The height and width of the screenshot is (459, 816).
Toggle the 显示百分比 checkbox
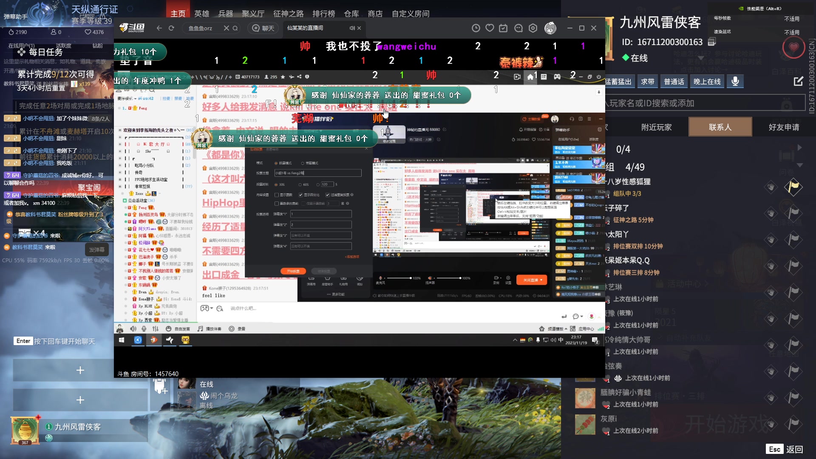point(300,195)
